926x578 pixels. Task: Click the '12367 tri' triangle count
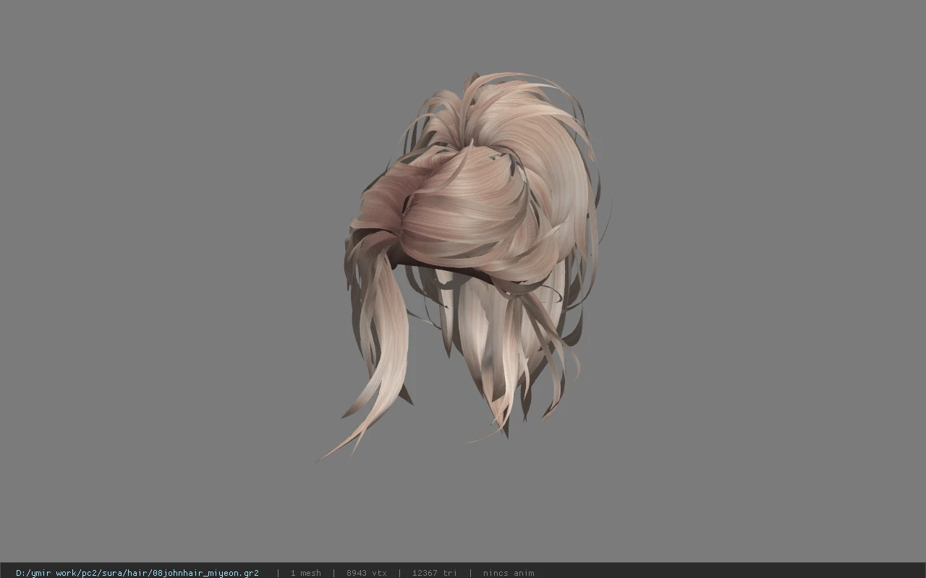coord(434,573)
